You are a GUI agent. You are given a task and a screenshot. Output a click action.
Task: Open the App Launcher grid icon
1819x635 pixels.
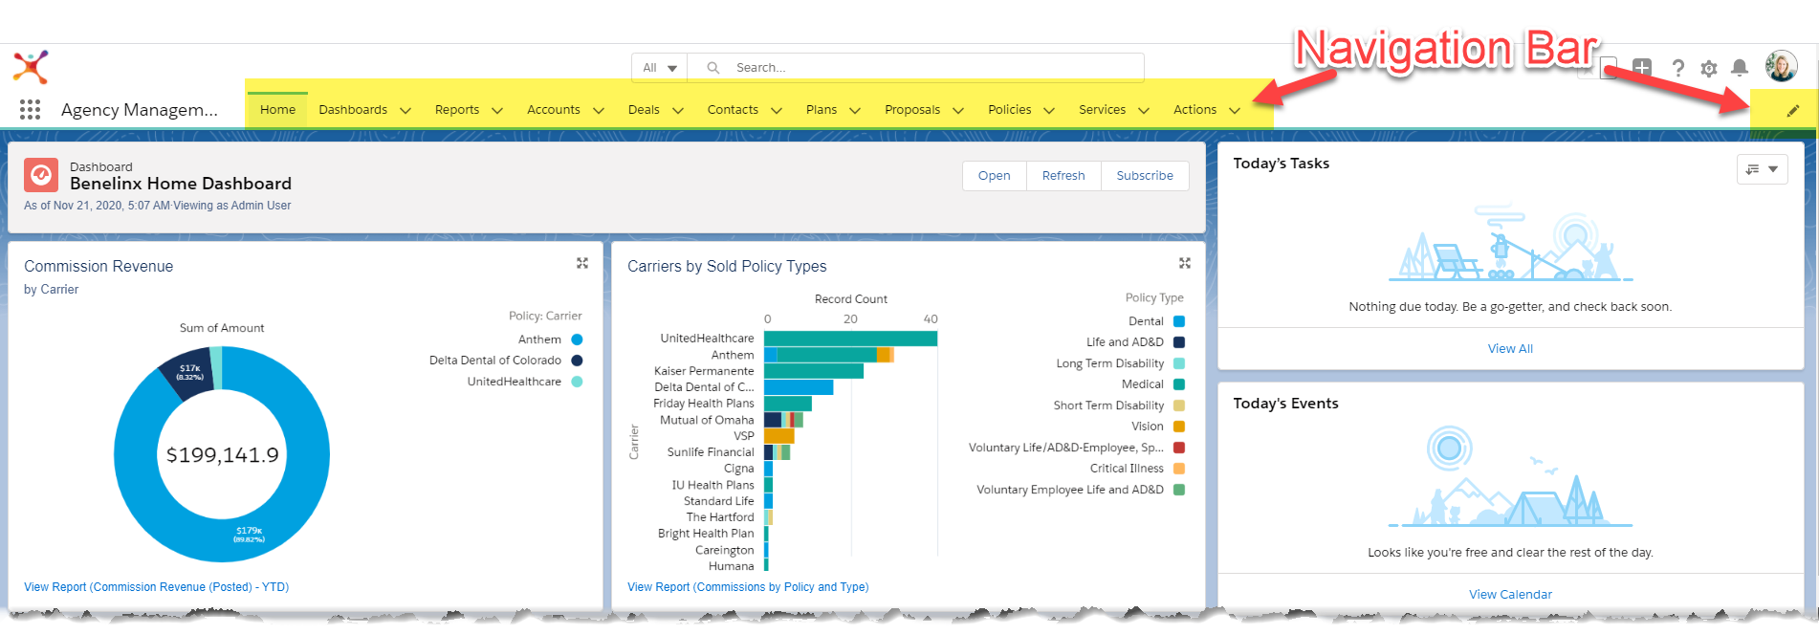click(x=30, y=110)
